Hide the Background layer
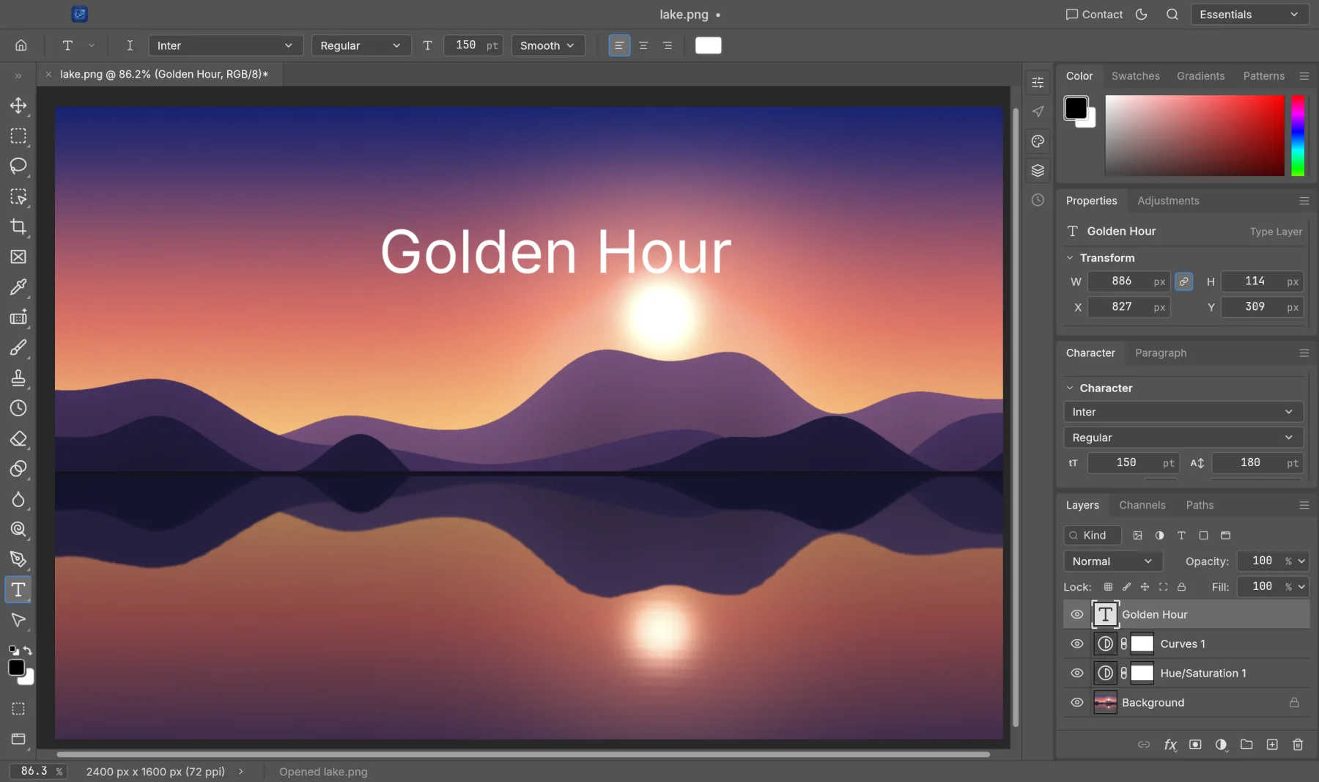Screen dimensions: 1319x782 1076,703
